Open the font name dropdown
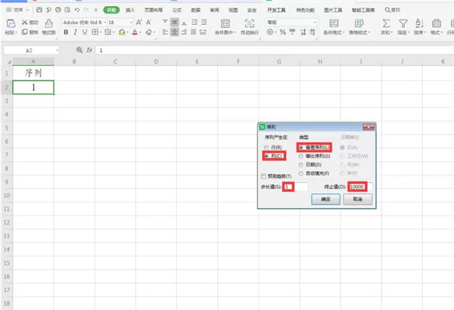The width and height of the screenshot is (454, 310). 105,22
